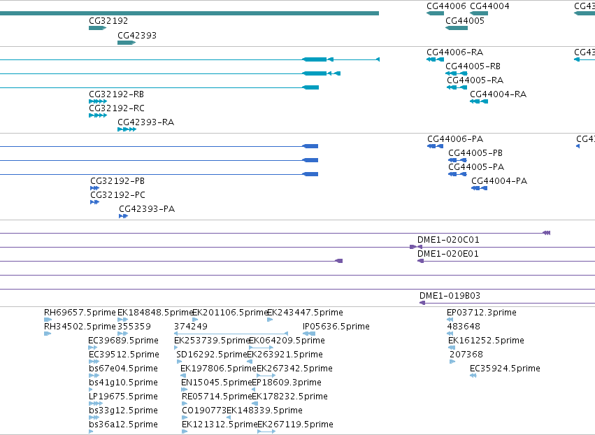Select EST bs67e04.5prime
The image size is (595, 435).
point(123,369)
